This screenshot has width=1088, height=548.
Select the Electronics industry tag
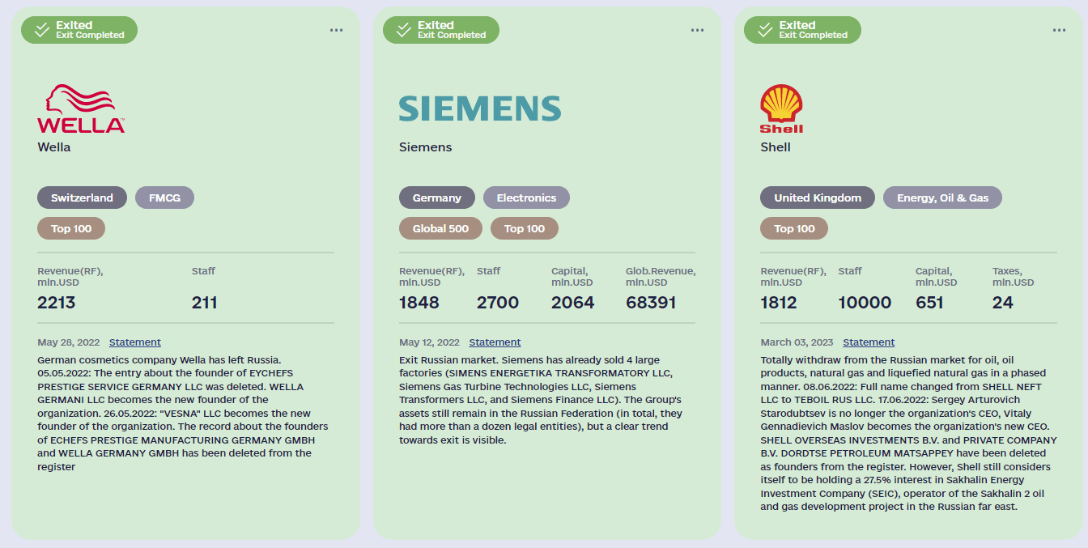[526, 198]
